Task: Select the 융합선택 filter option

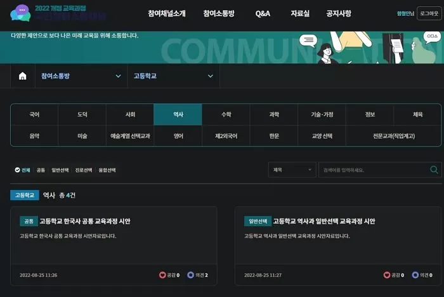Action: [x=107, y=170]
